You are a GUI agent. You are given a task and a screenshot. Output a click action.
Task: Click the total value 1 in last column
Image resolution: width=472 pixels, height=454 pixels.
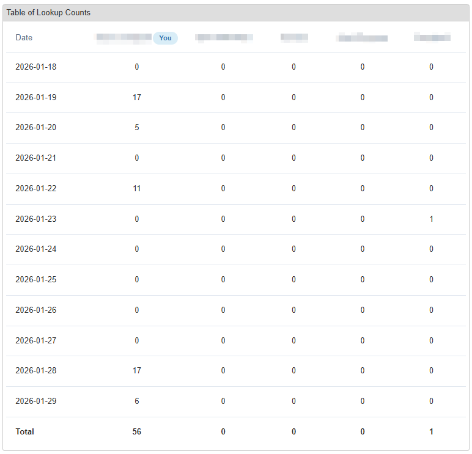[x=432, y=432]
